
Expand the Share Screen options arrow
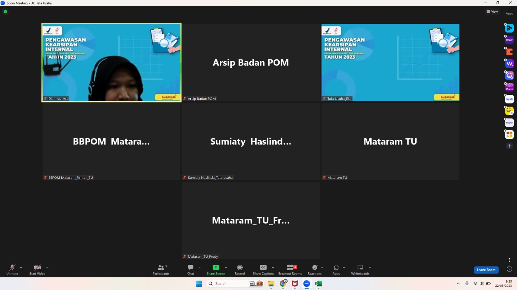[226, 267]
